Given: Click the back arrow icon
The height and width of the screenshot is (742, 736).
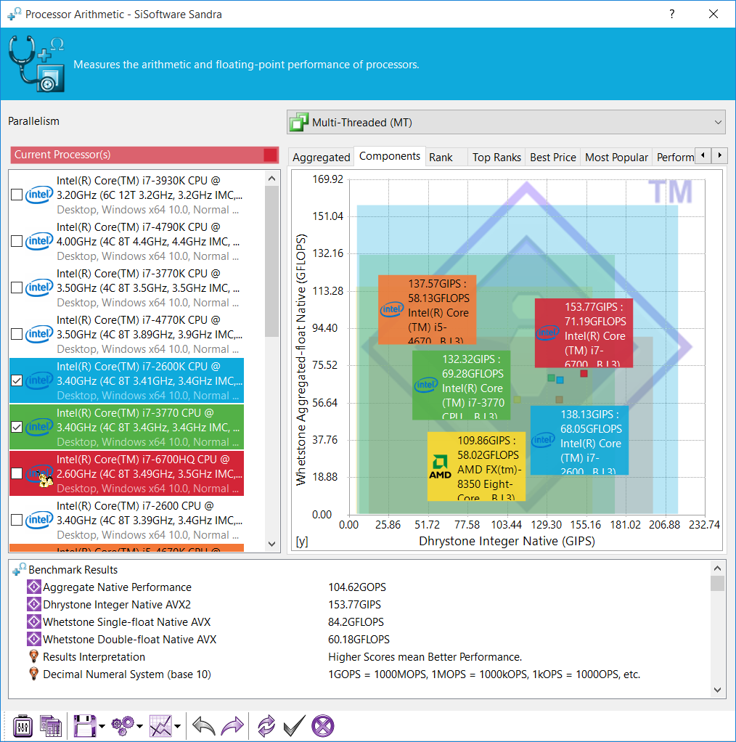Looking at the screenshot, I should [x=204, y=725].
